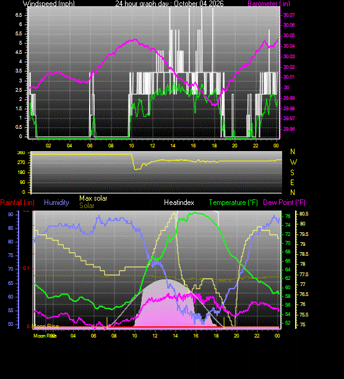Select 75 on the humidity axis
344x379 pixels.
(11, 256)
